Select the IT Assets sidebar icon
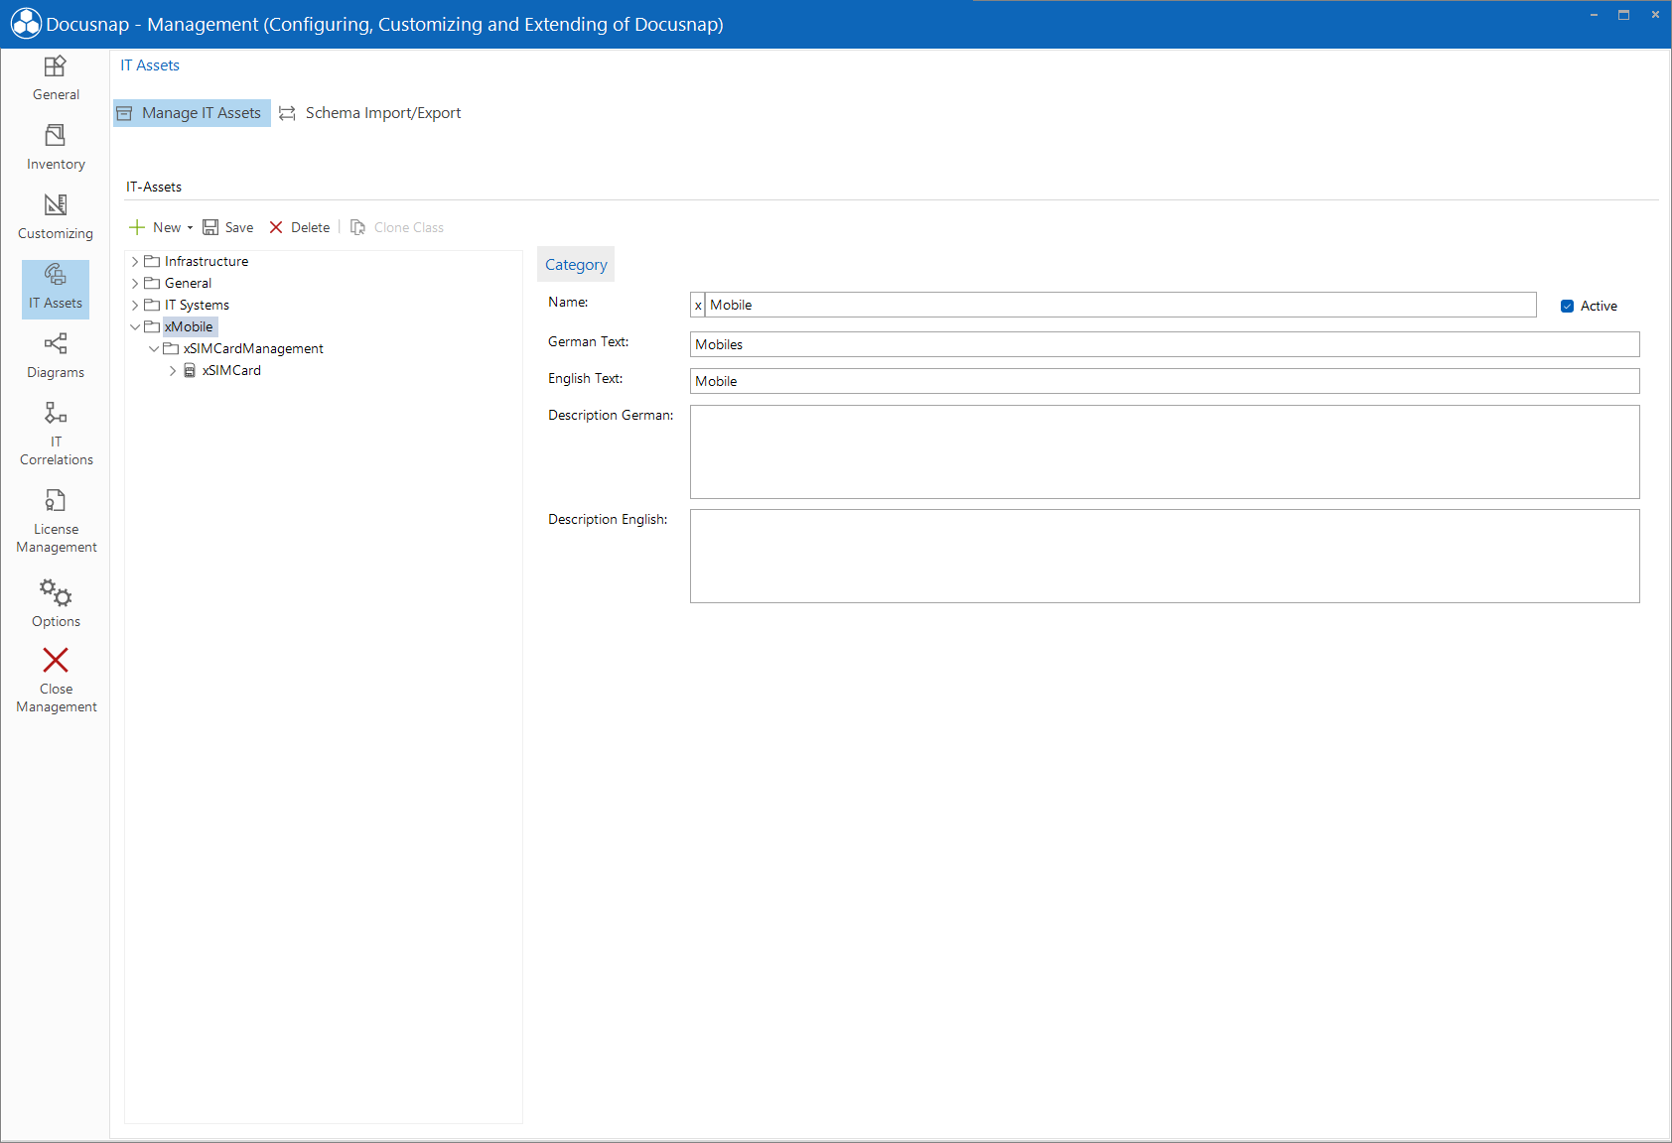Screen dimensions: 1672x1143 (x=56, y=275)
